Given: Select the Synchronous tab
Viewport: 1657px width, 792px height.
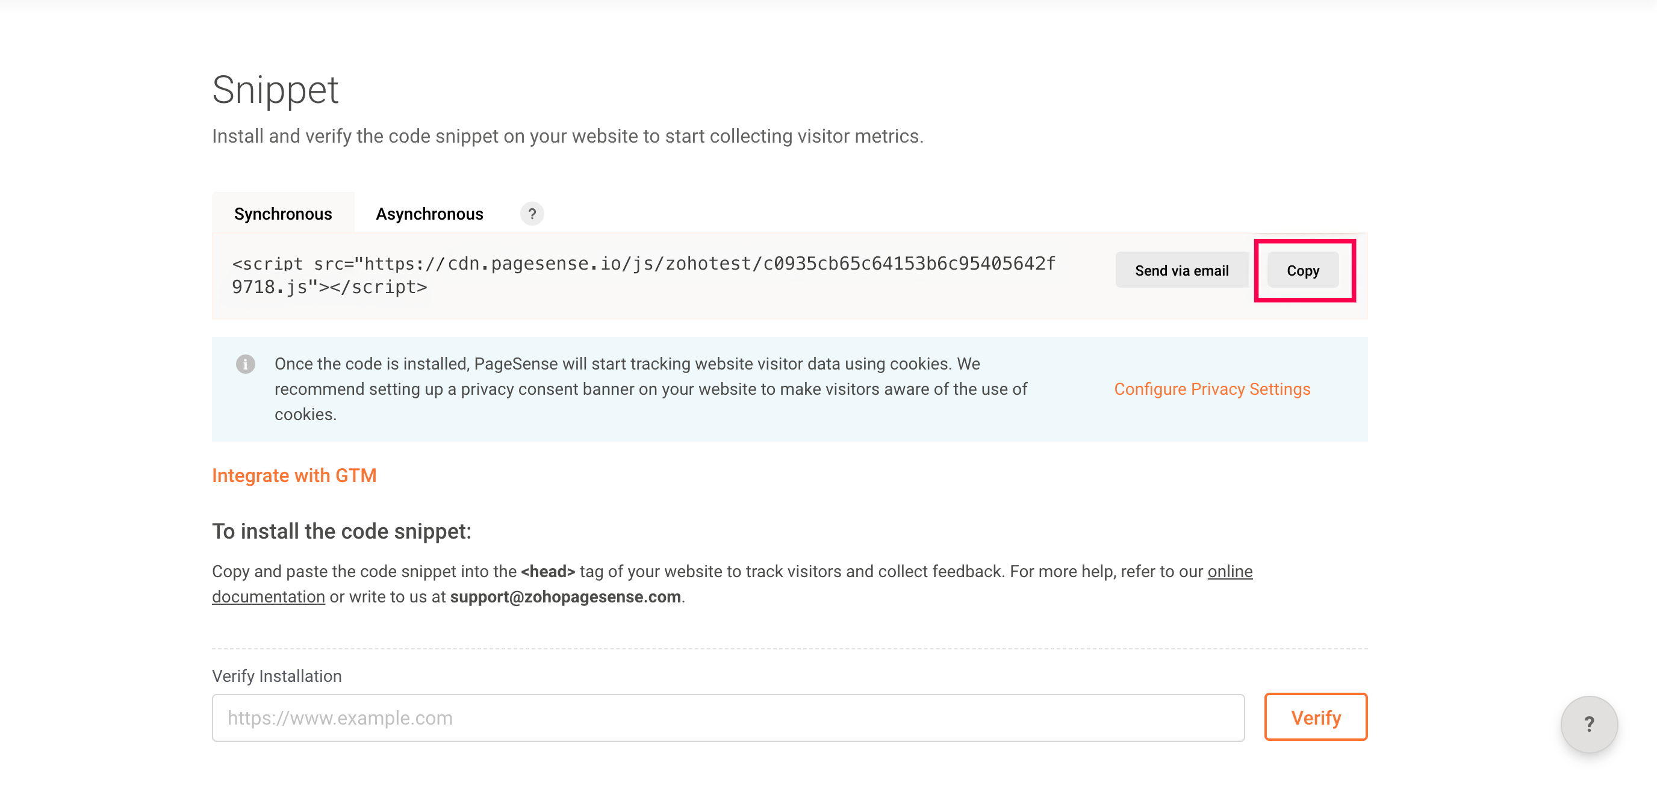Looking at the screenshot, I should click(x=283, y=214).
